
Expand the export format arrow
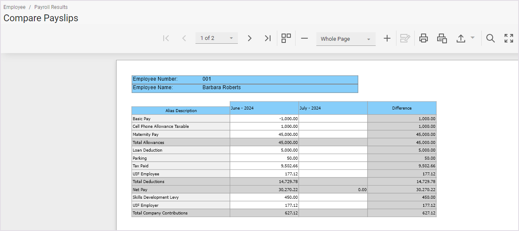tap(472, 38)
